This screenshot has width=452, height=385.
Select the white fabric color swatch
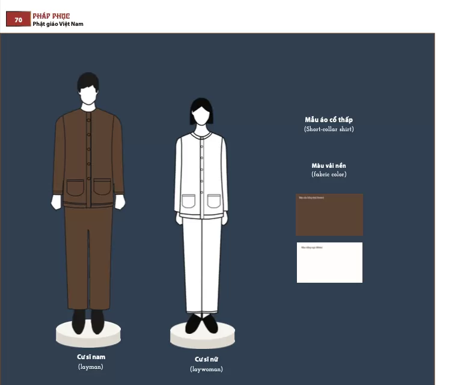(x=329, y=262)
